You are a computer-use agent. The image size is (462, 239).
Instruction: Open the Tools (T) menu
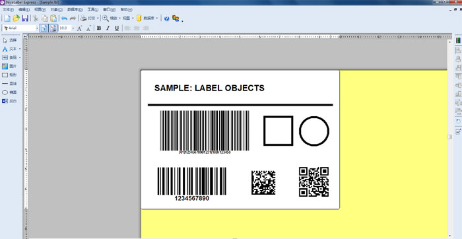pyautogui.click(x=92, y=10)
